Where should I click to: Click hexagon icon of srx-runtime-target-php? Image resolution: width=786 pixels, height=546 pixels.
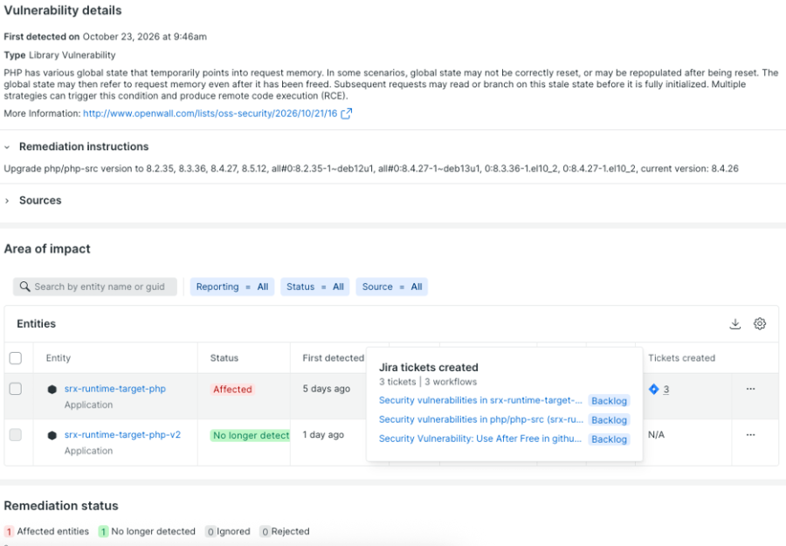52,389
